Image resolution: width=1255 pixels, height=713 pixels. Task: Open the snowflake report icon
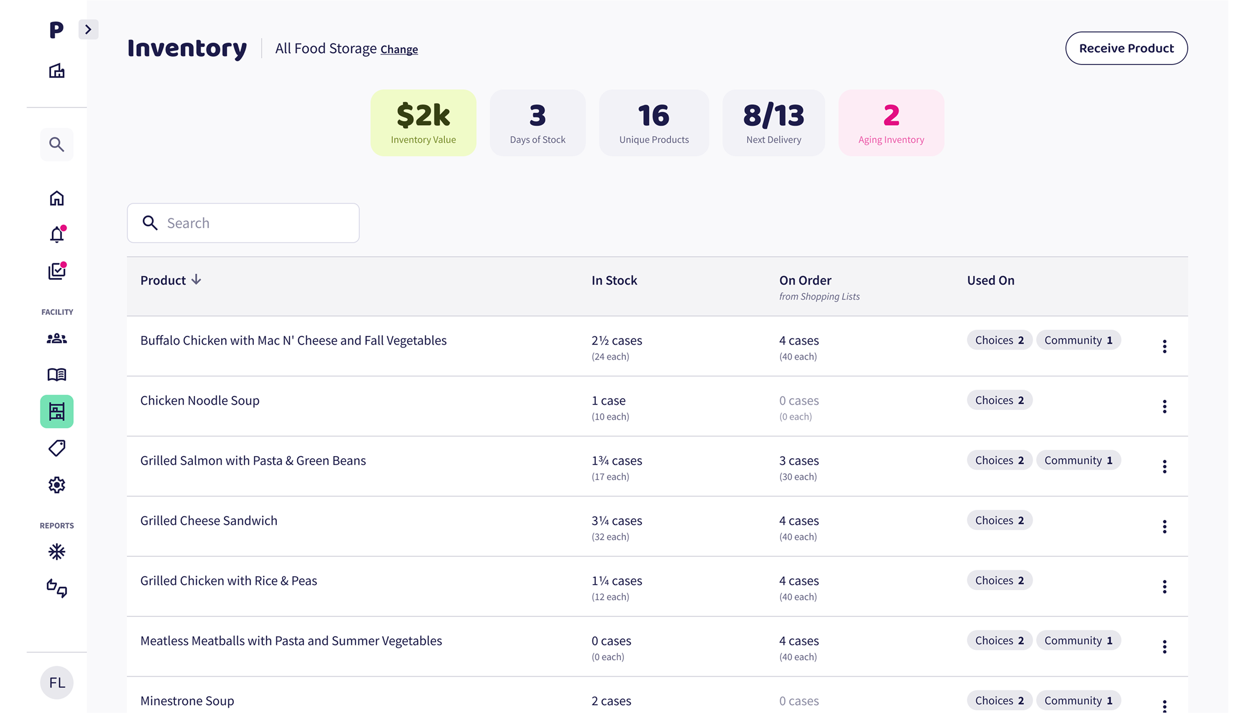pos(57,552)
